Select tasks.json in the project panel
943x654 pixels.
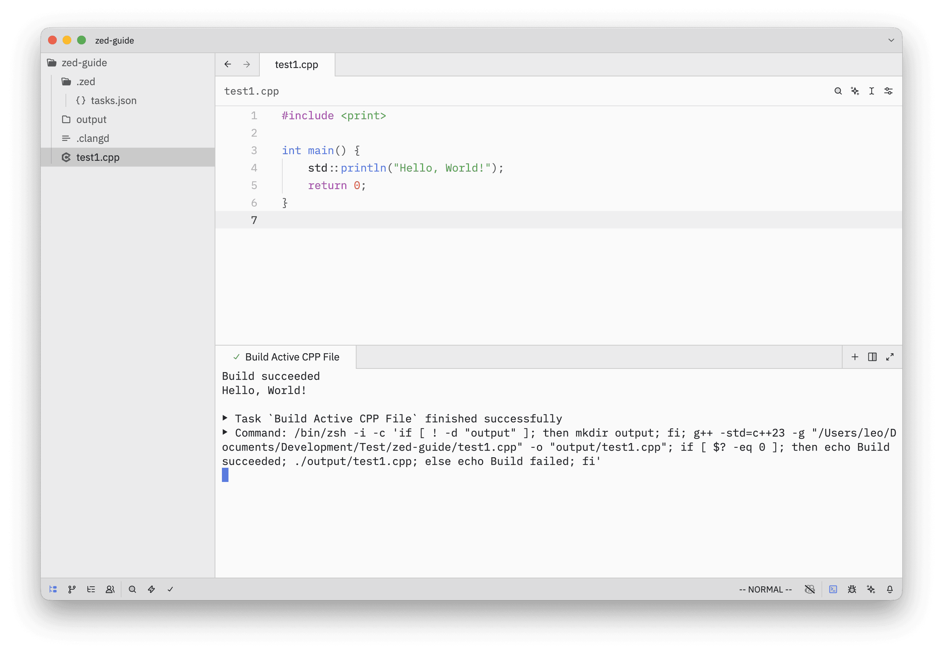tap(114, 100)
